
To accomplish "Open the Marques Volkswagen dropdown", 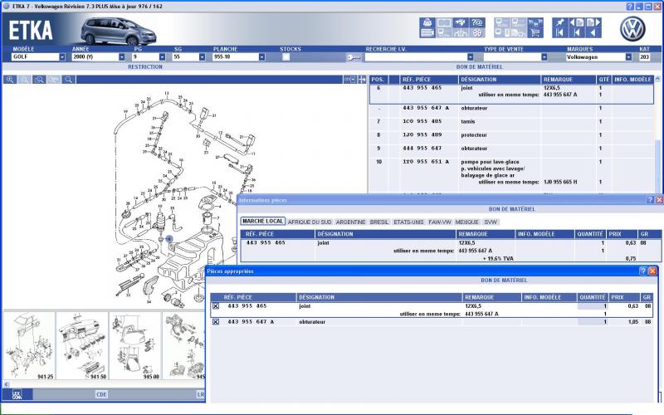I will [628, 57].
